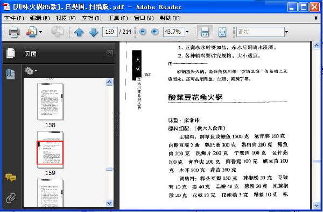The image size is (323, 212).
Task: Toggle fit one full page icon
Action: [222, 32]
